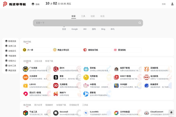
Task: Open the user account icon
Action: point(172,4)
